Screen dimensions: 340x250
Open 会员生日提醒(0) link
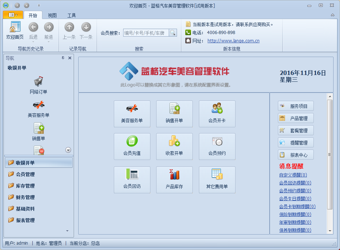tap(295, 198)
